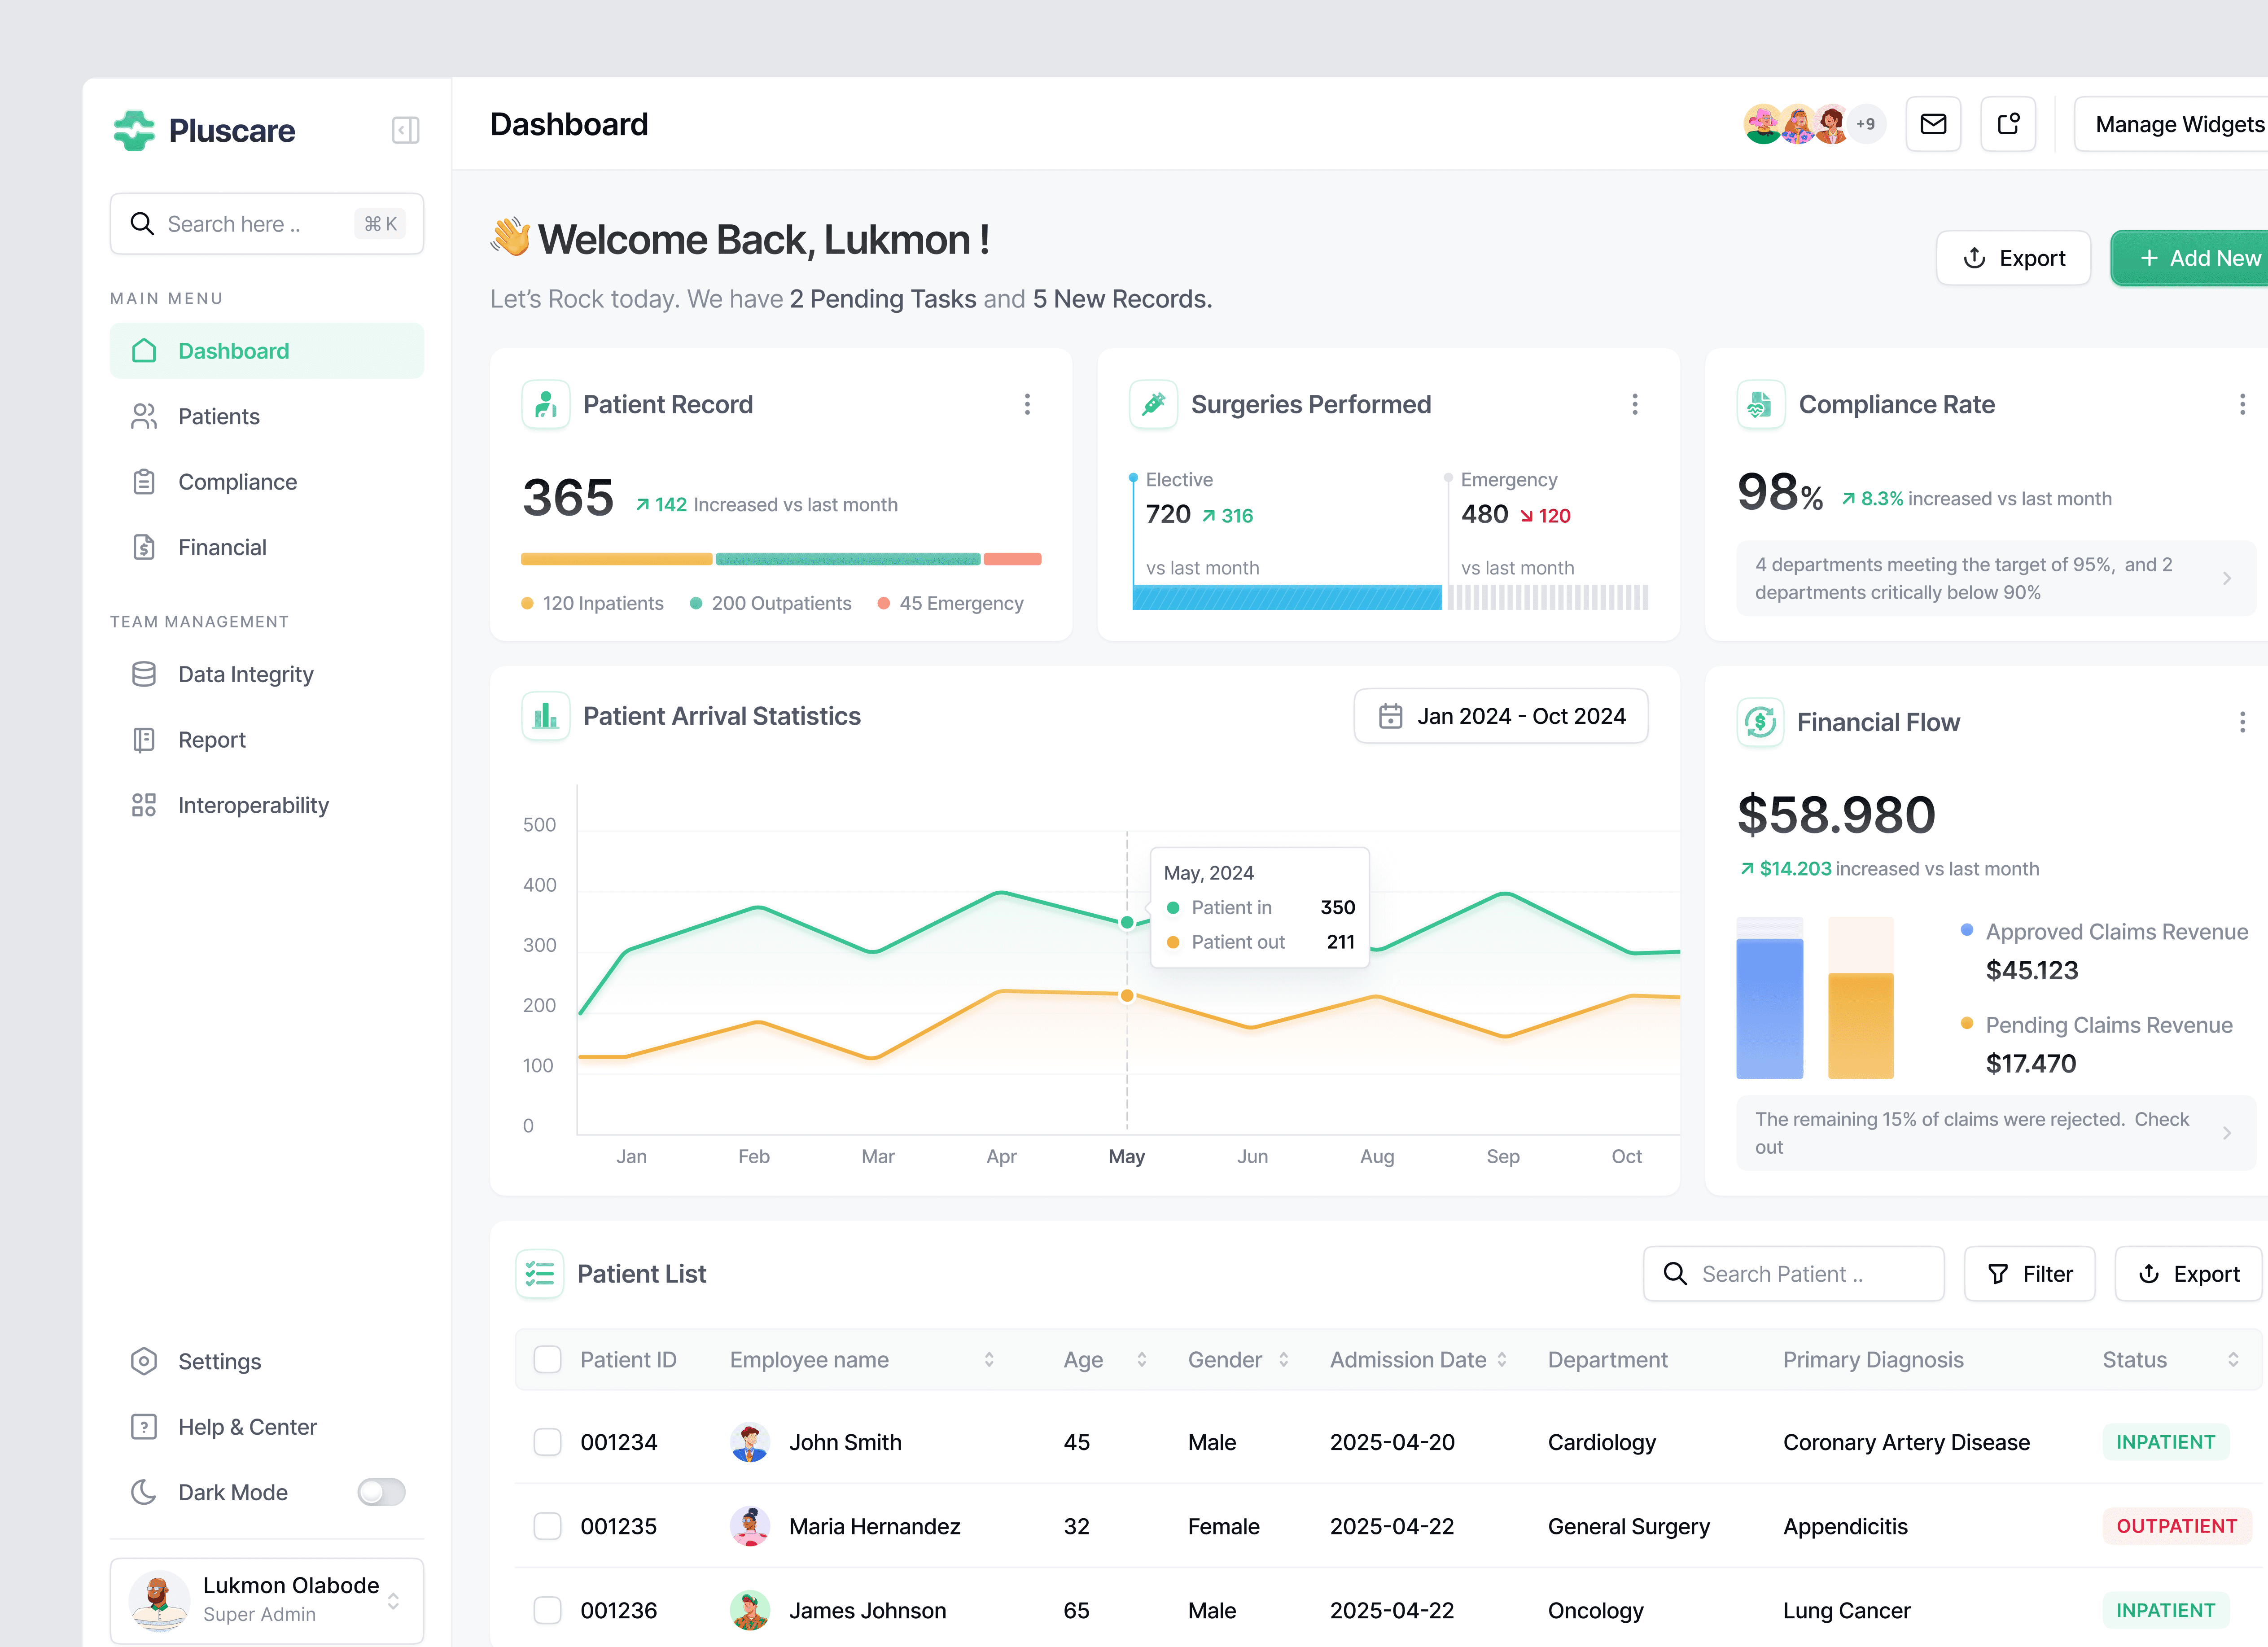Viewport: 2268px width, 1647px height.
Task: Toggle the Dark Mode switch
Action: click(381, 1492)
